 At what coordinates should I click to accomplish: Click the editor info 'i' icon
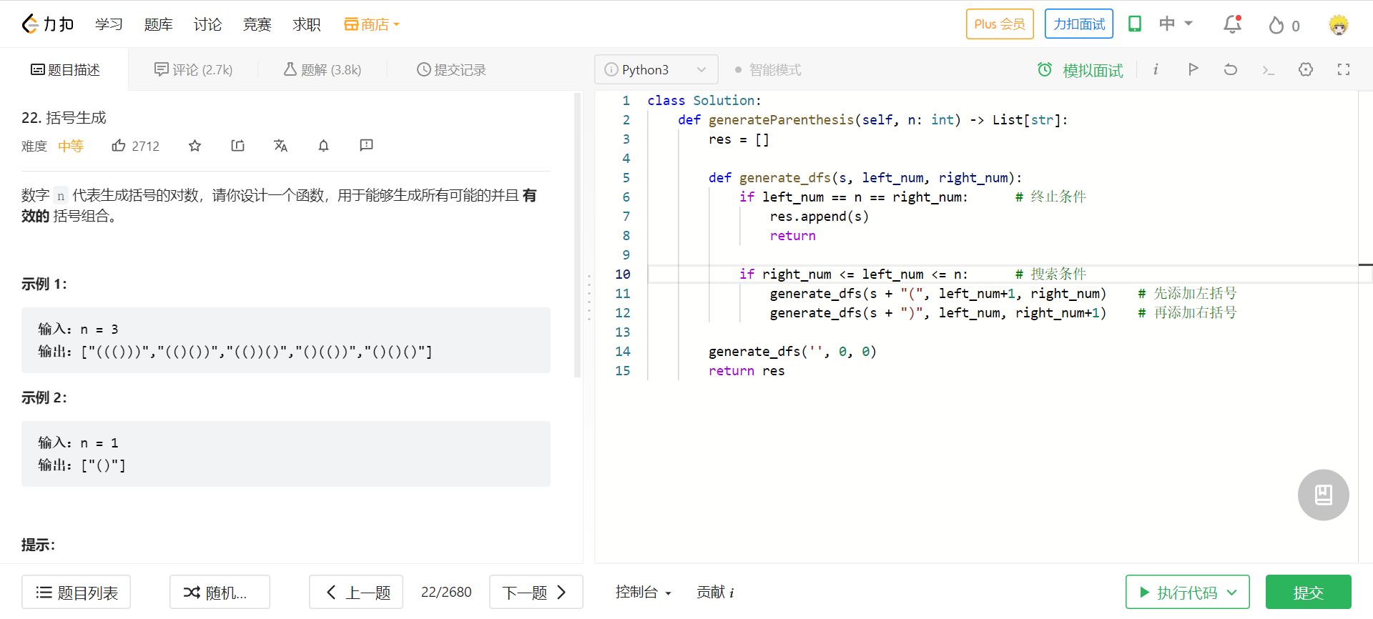1156,69
